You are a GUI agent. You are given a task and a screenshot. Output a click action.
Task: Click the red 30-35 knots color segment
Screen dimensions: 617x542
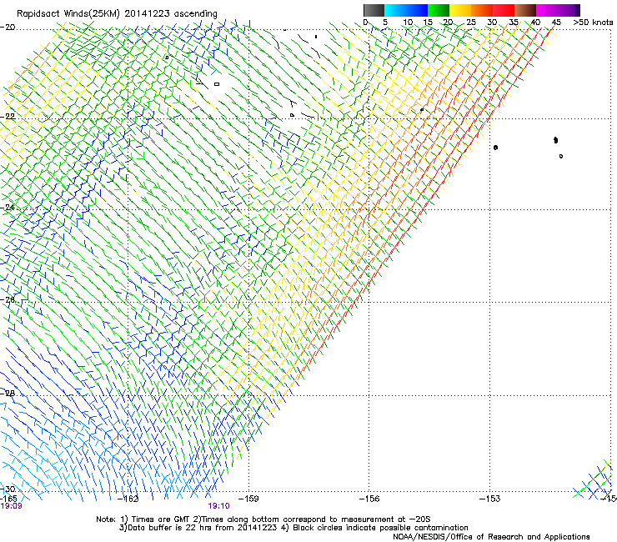coord(504,10)
